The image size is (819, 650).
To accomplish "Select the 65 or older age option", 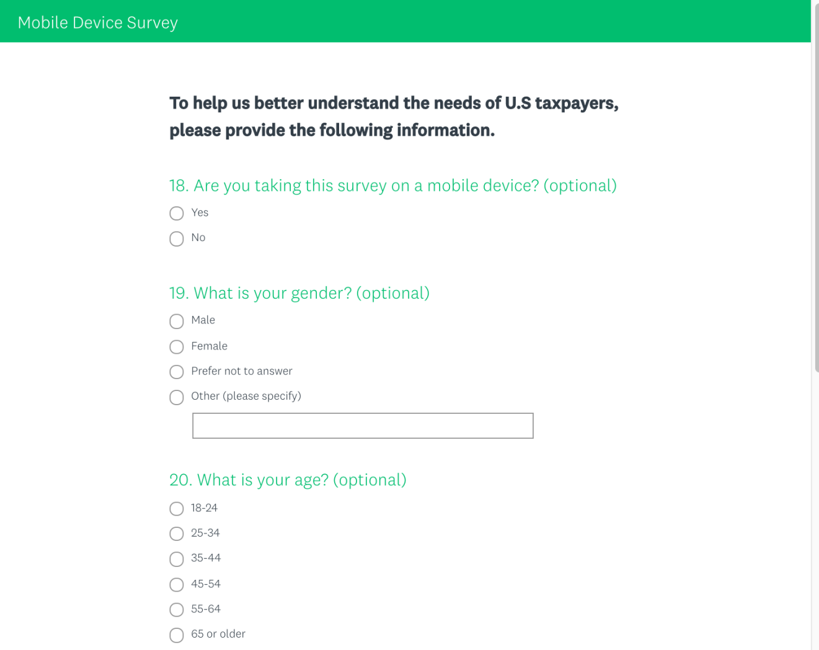I will coord(177,635).
